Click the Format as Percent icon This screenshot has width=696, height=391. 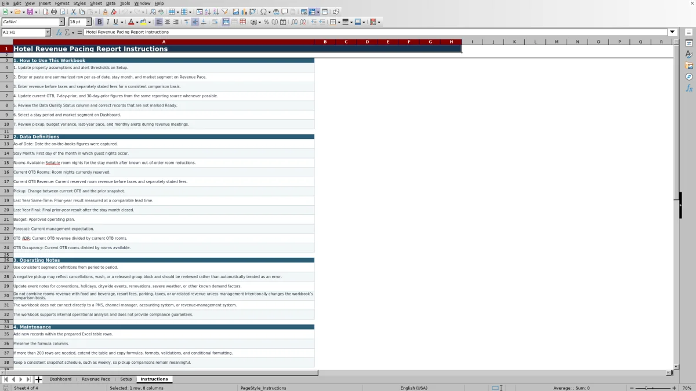(266, 22)
